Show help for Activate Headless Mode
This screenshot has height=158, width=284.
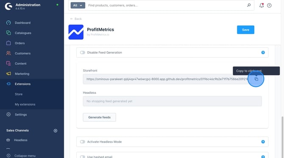coord(263,142)
